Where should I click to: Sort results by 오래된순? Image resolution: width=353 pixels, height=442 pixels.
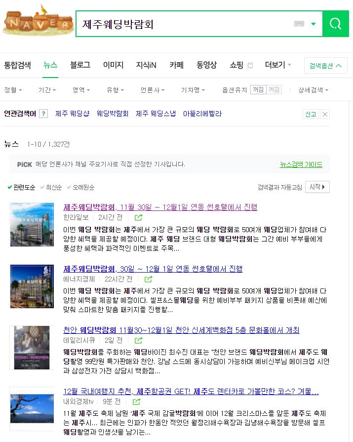click(x=80, y=187)
